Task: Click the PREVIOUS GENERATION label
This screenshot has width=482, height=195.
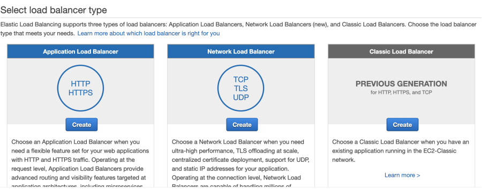Action: tap(401, 84)
